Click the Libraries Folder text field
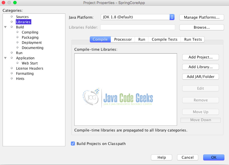The image size is (229, 165). (x=137, y=27)
